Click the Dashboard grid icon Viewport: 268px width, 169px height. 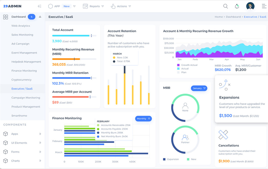point(5,17)
